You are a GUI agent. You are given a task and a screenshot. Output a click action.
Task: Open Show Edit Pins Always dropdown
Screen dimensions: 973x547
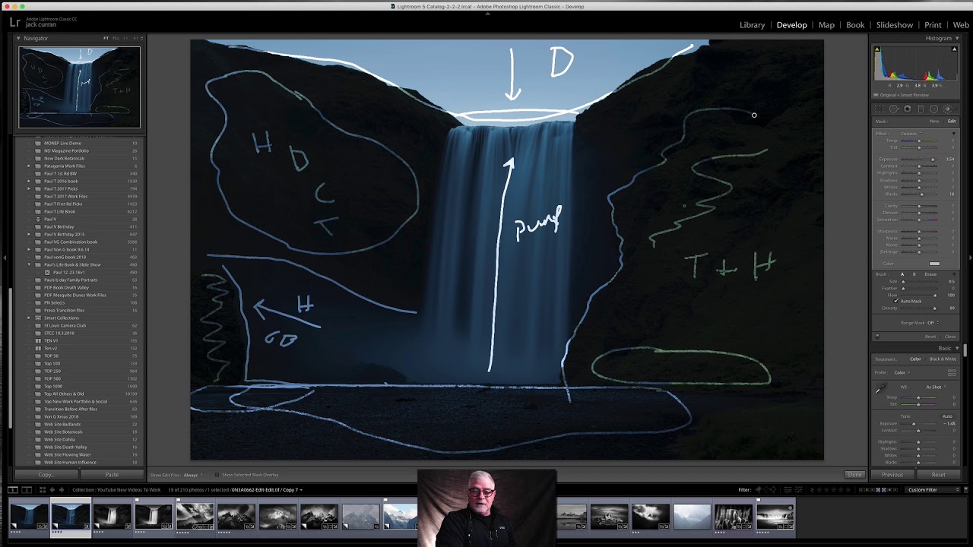192,475
